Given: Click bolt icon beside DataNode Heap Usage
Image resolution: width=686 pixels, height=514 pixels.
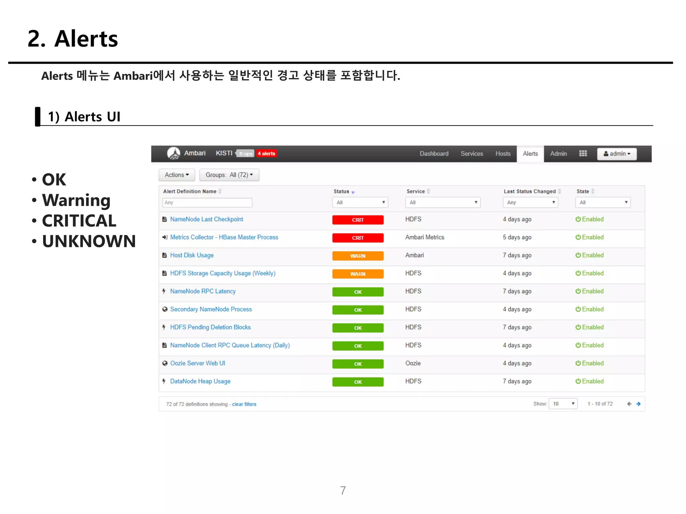Looking at the screenshot, I should click(x=164, y=381).
